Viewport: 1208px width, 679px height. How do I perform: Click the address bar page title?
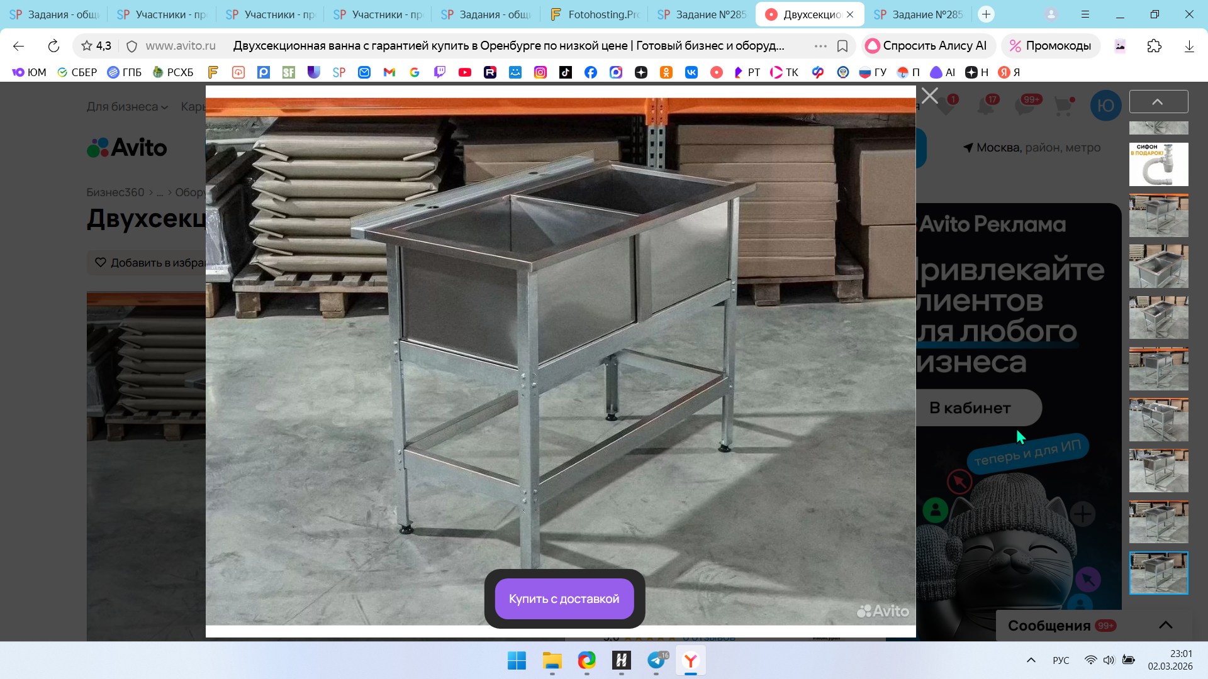(508, 46)
